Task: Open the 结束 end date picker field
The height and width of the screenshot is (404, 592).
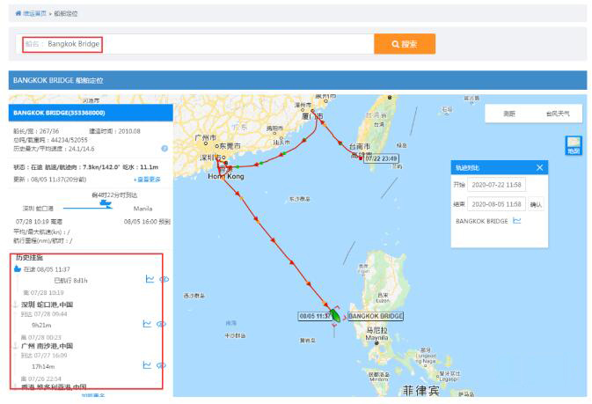Action: pos(497,204)
